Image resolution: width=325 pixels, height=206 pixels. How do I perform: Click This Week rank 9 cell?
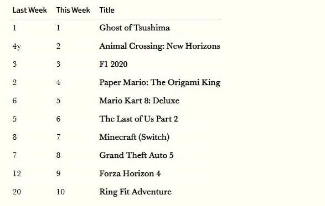tap(58, 173)
